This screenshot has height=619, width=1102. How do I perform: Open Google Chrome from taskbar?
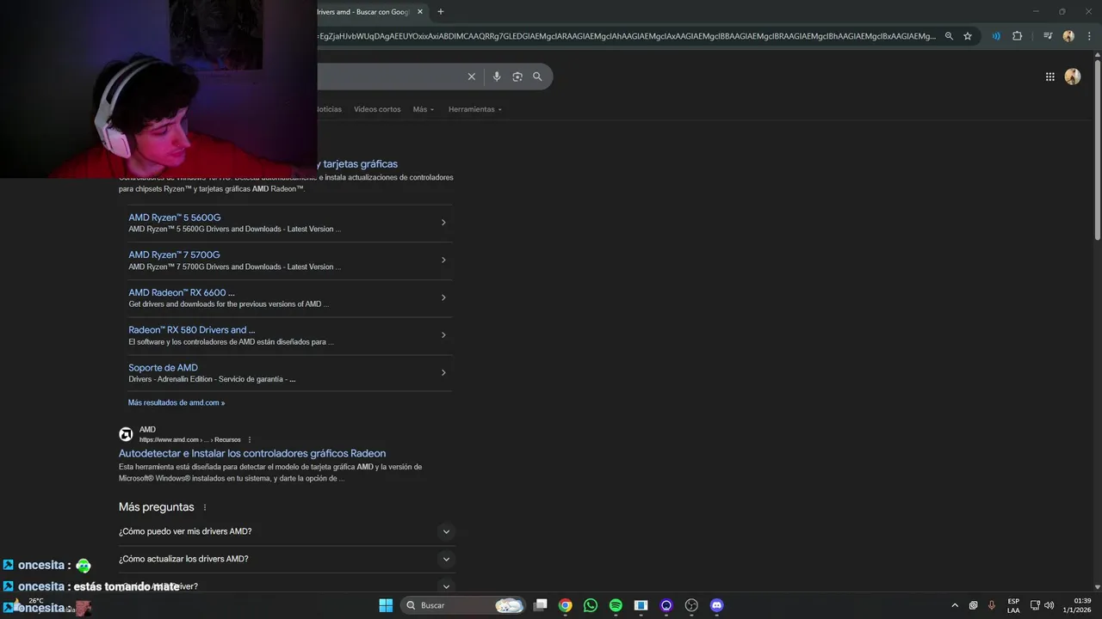click(565, 605)
